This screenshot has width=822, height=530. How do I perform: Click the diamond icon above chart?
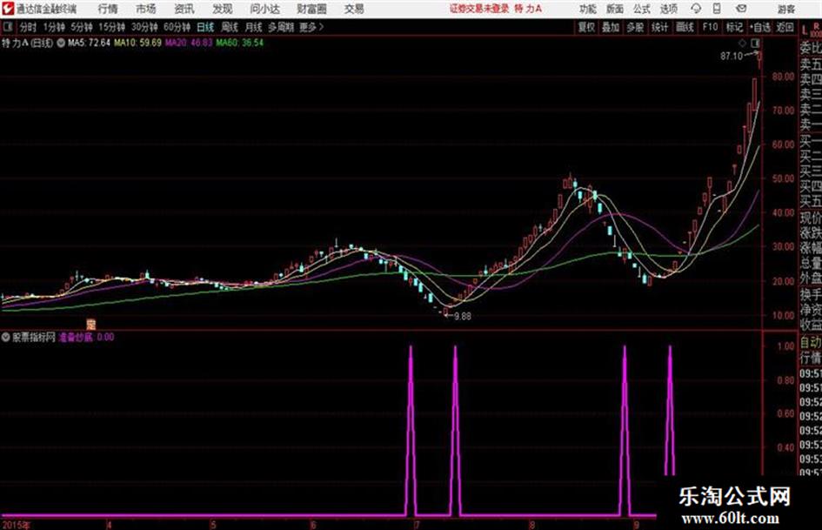[x=742, y=43]
